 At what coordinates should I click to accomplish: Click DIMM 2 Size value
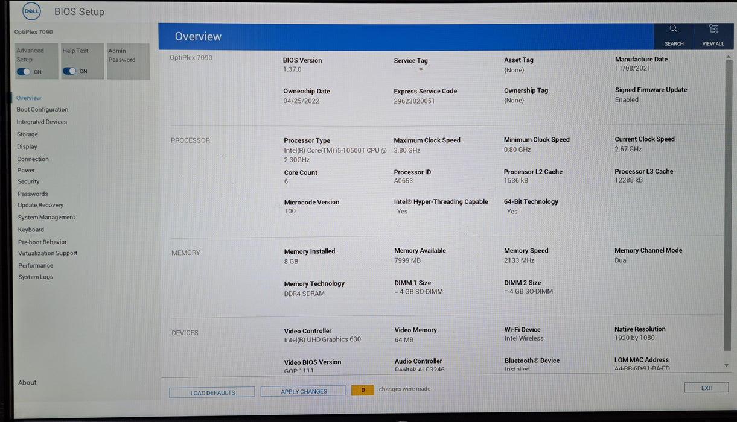pyautogui.click(x=528, y=292)
